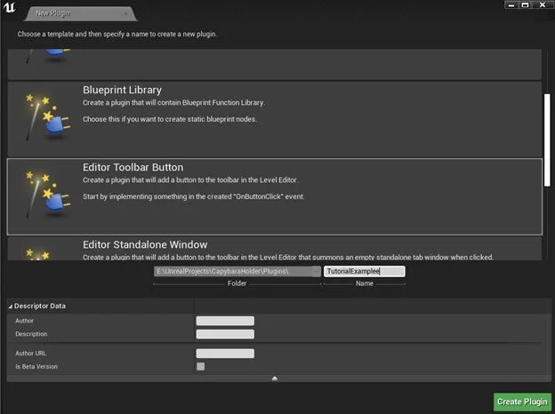Pick the Editor Standalone Window template title
The height and width of the screenshot is (414, 555).
tap(145, 244)
